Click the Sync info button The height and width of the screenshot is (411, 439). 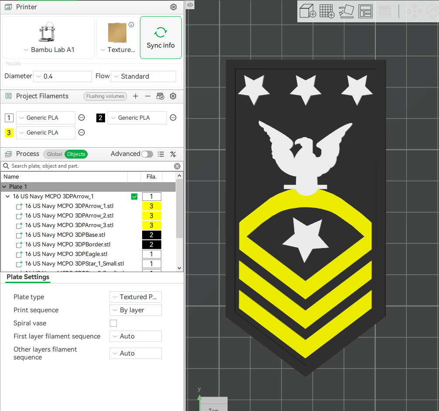click(160, 37)
